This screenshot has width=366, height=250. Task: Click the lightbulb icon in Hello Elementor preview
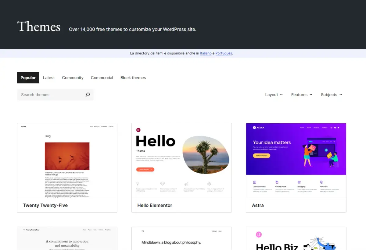pyautogui.click(x=138, y=183)
